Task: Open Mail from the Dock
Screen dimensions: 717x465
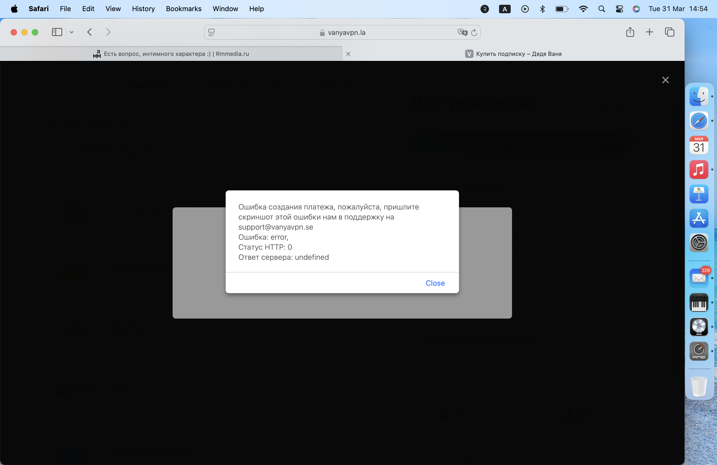Action: pyautogui.click(x=699, y=278)
